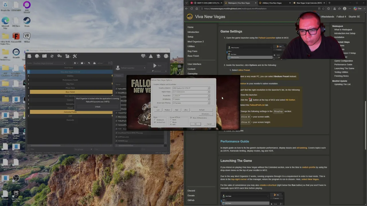Click the Viva New Vegas site logo
Viewport: 367px width, 206px height.
[x=190, y=17]
